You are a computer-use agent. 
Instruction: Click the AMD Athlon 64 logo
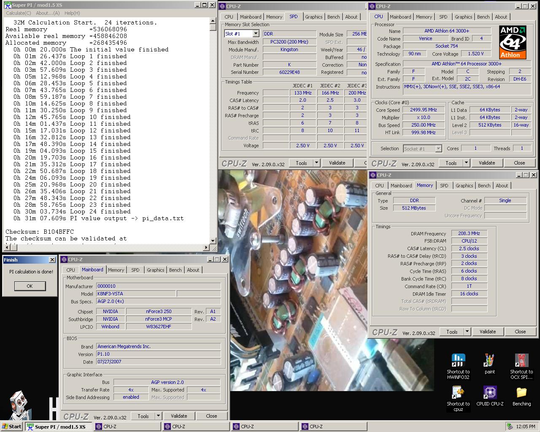(x=513, y=42)
